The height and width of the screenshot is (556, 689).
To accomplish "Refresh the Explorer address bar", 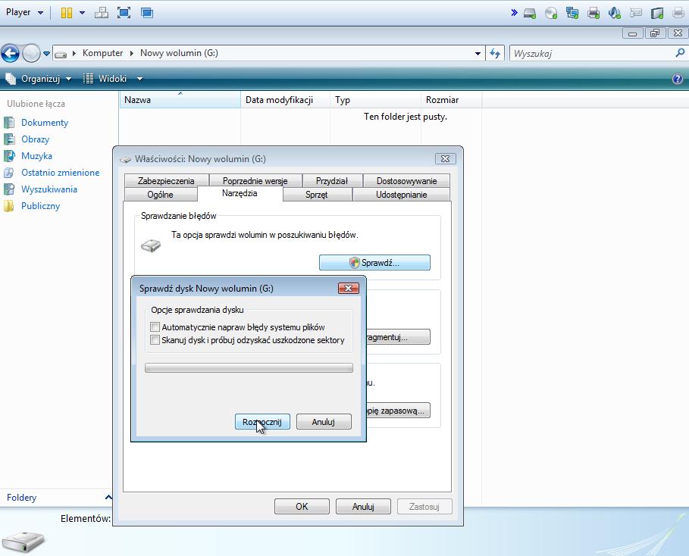I will point(495,54).
